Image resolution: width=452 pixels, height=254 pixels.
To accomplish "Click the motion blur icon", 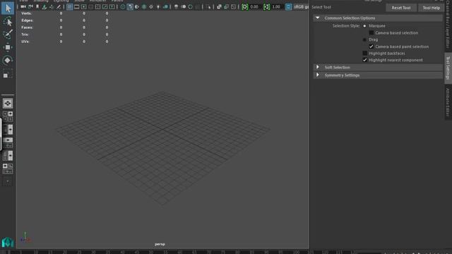I will 184,6.
